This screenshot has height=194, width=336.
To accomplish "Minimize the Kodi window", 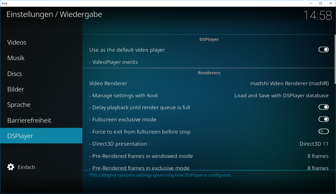I will click(x=311, y=3).
